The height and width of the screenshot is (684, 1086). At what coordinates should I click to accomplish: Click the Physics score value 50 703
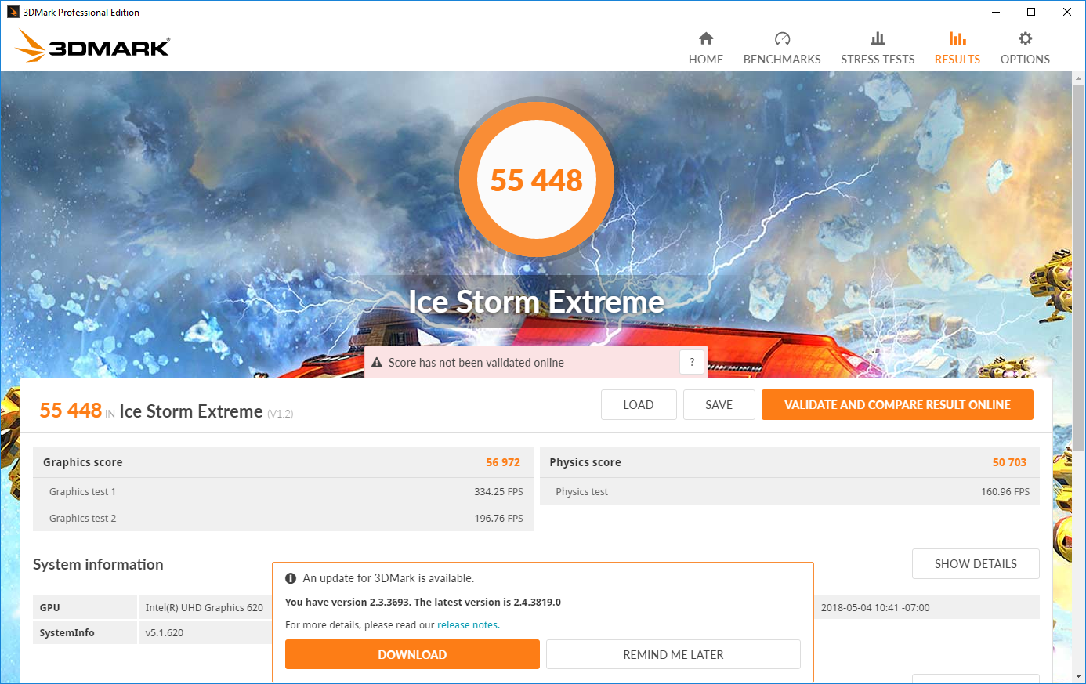tap(1009, 462)
